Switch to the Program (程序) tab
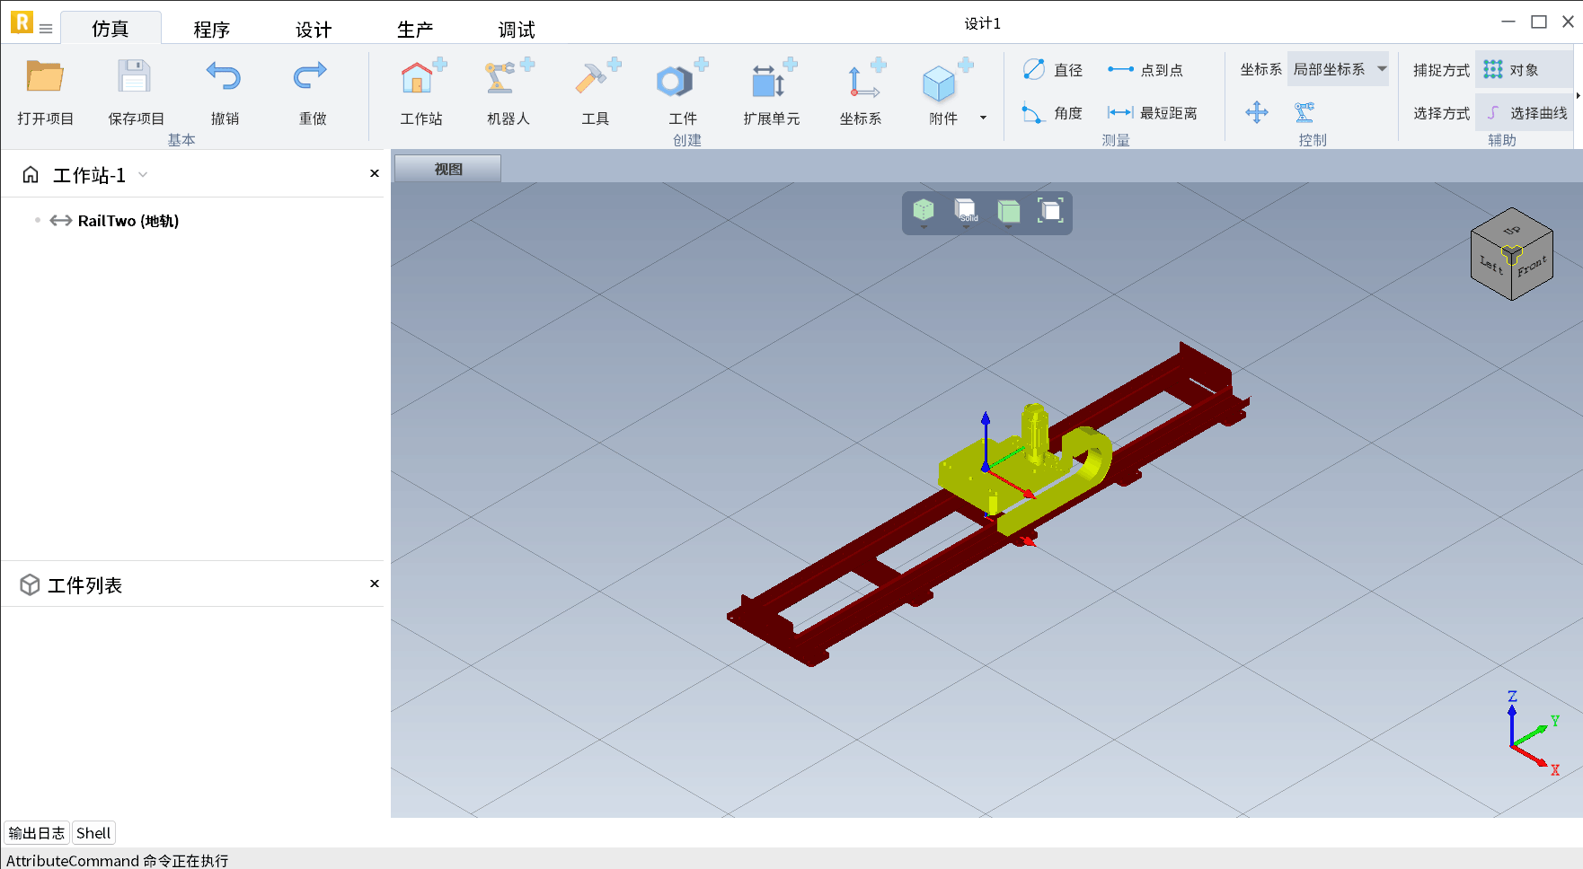This screenshot has height=869, width=1583. [212, 30]
